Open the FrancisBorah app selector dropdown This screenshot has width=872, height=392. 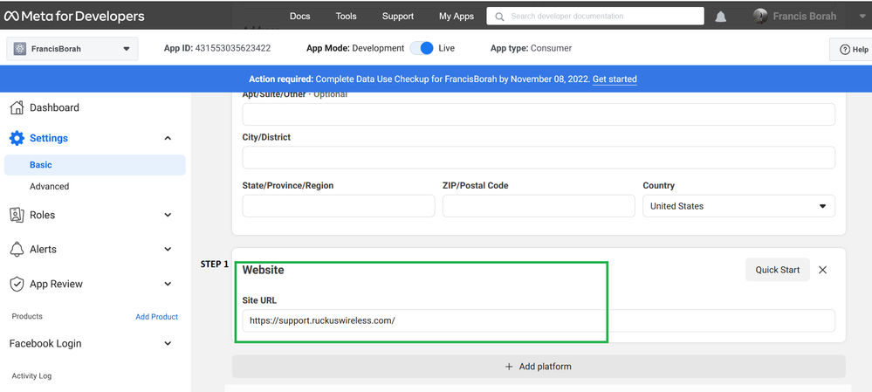72,49
